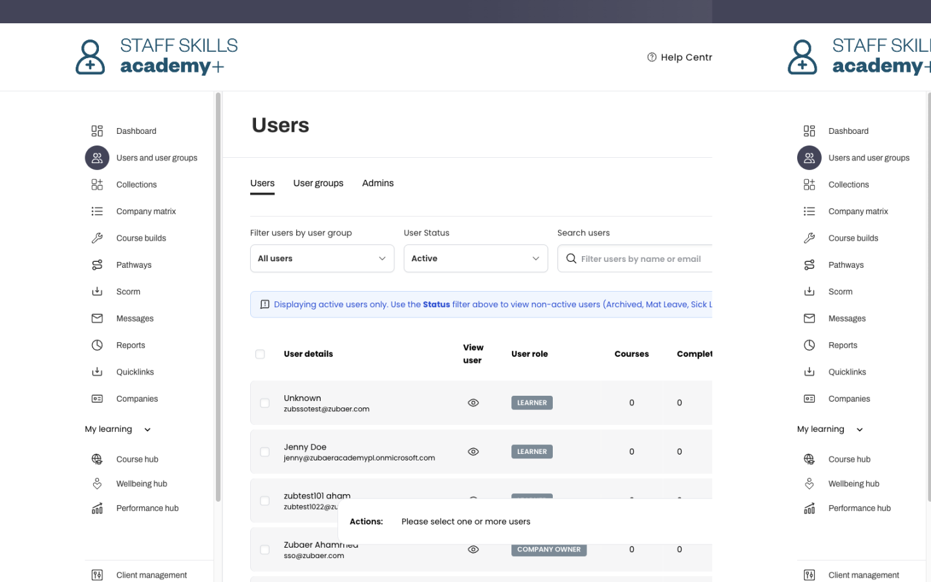
Task: Switch to the Admins tab
Action: [378, 183]
